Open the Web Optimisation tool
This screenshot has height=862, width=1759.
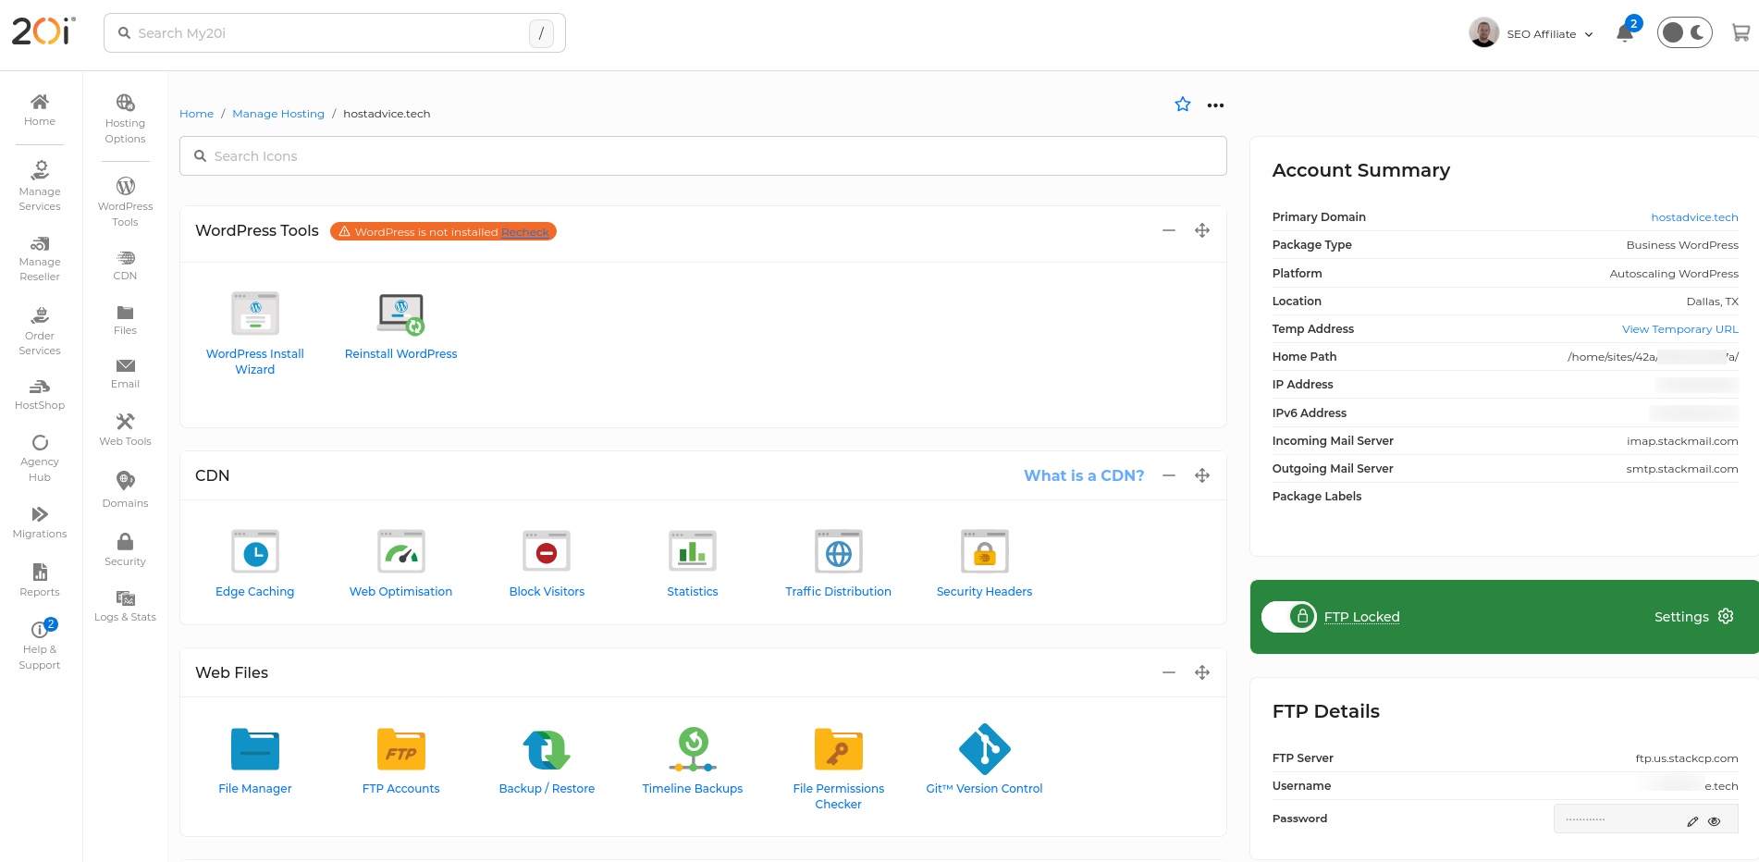[401, 552]
